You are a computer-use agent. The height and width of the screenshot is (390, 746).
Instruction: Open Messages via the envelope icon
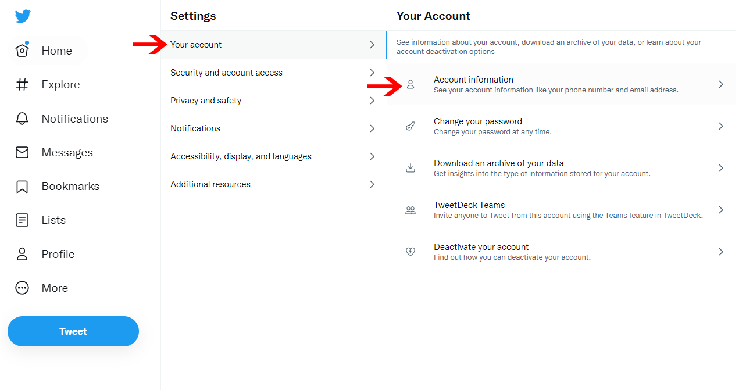pyautogui.click(x=22, y=152)
